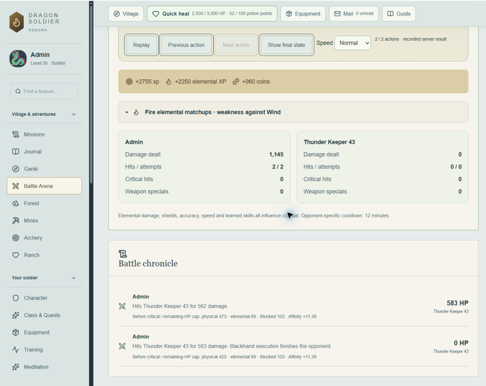Click the "583 HP" remaining value

[458, 303]
